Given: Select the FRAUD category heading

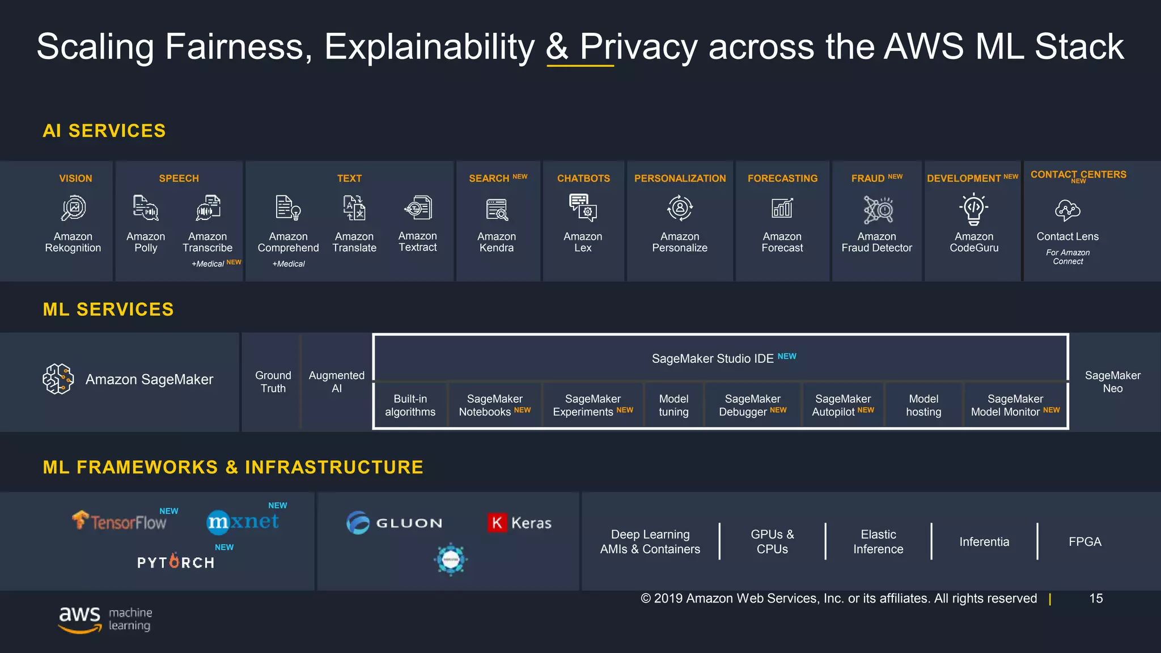Looking at the screenshot, I should (x=868, y=179).
